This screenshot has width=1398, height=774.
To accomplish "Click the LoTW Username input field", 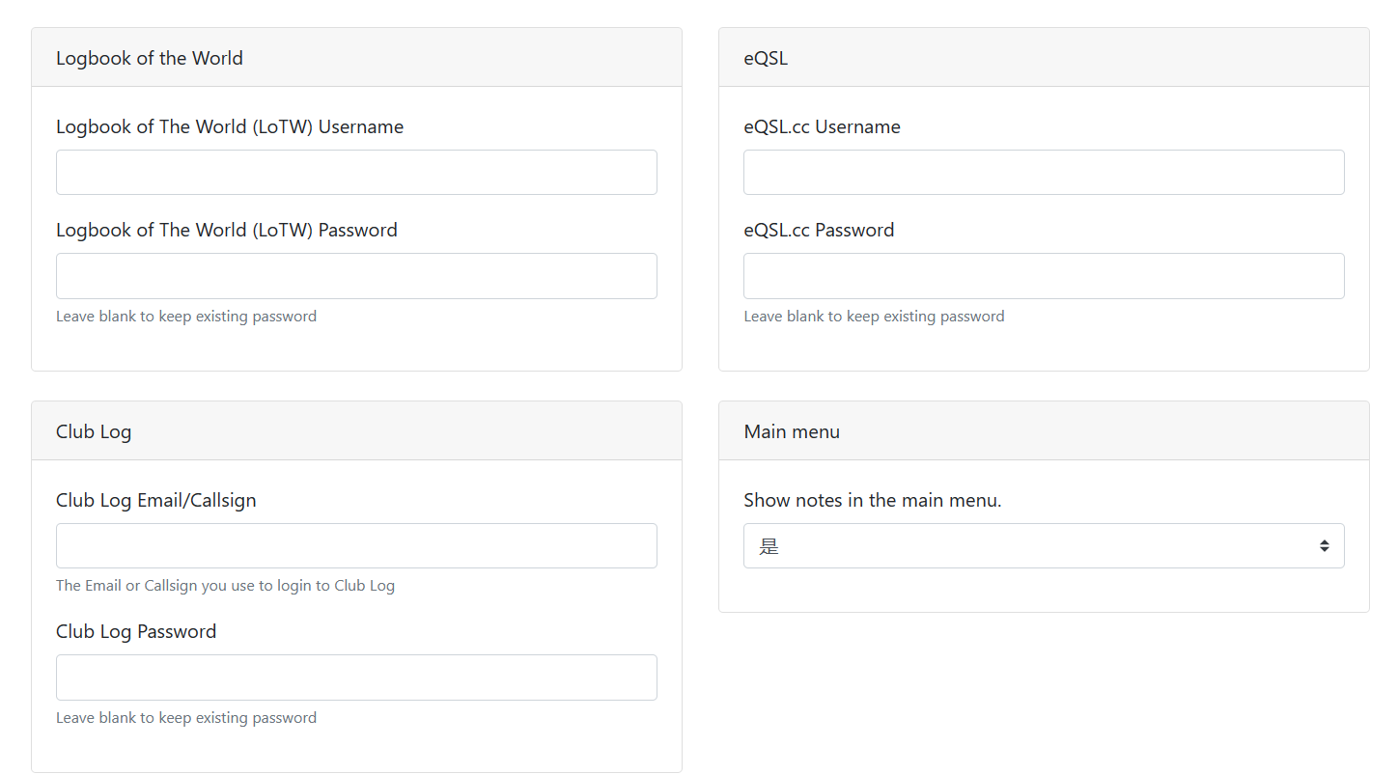I will 356,172.
